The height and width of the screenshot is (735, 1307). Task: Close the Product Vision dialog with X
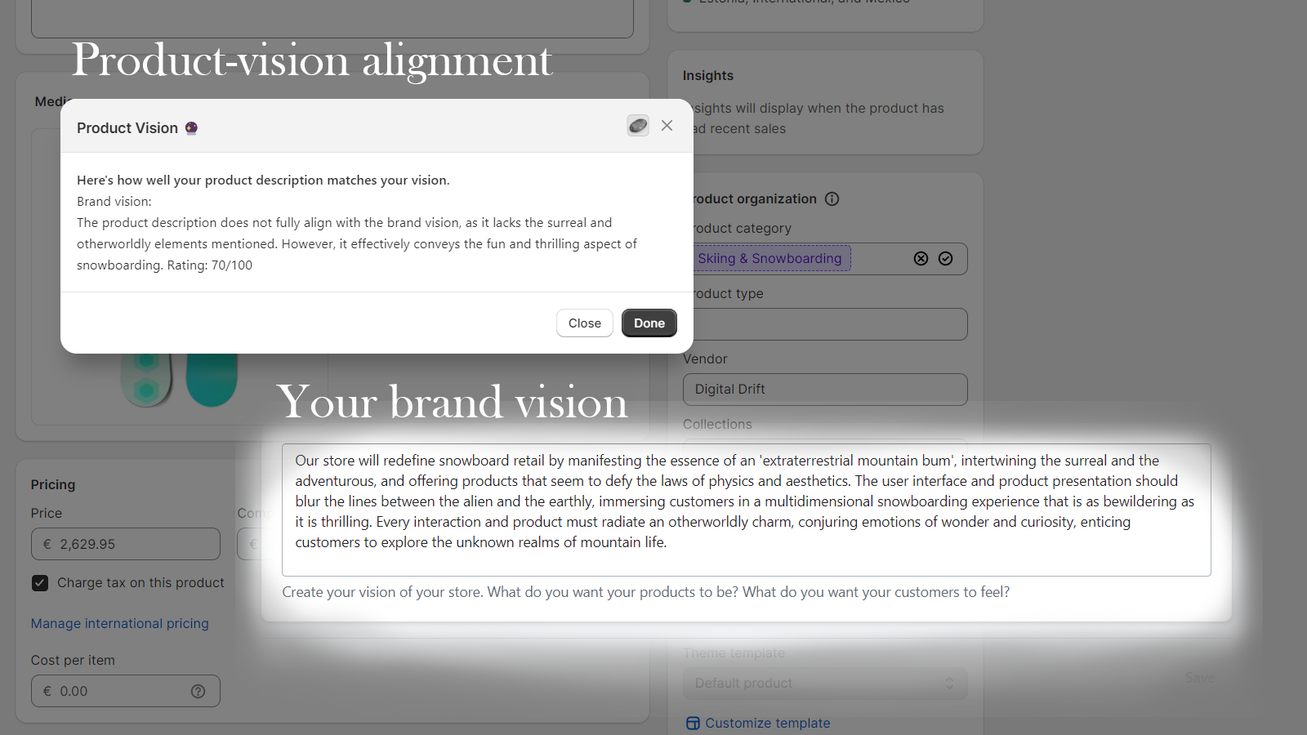tap(667, 126)
